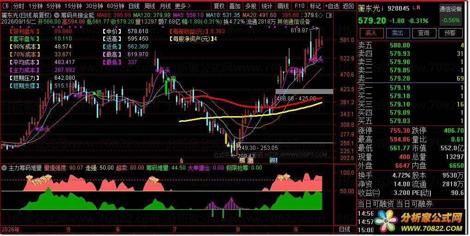Toggle 叠加 overlay comparison
The image size is (470, 236).
pos(235,6)
